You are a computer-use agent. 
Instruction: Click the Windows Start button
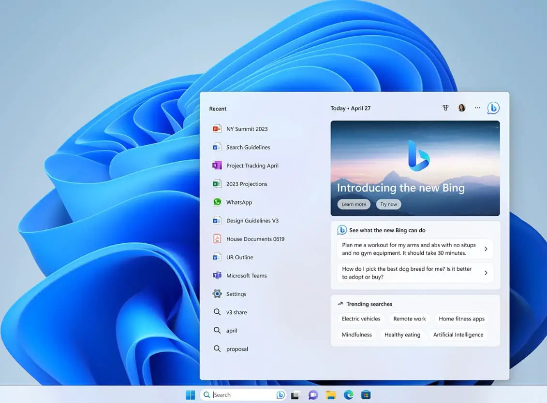point(190,395)
